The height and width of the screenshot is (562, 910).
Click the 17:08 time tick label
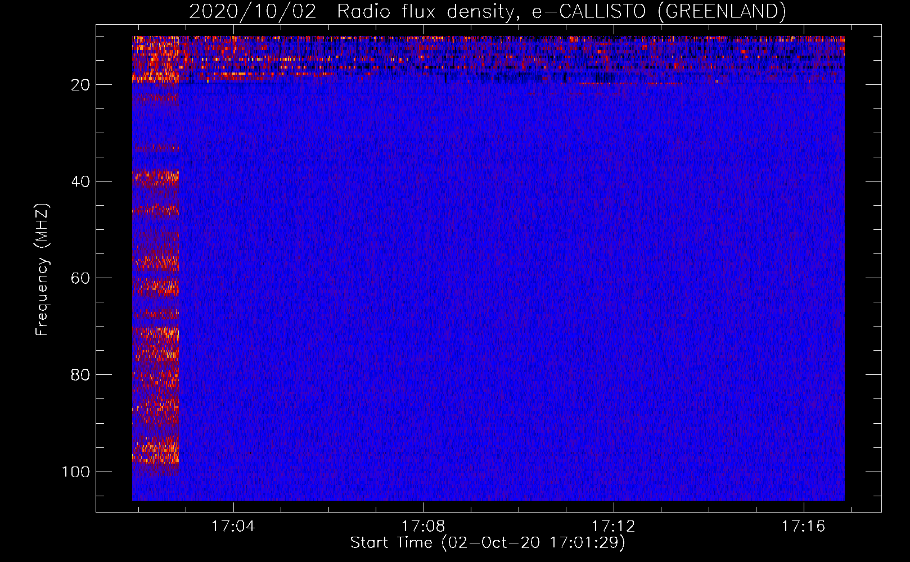coord(423,526)
